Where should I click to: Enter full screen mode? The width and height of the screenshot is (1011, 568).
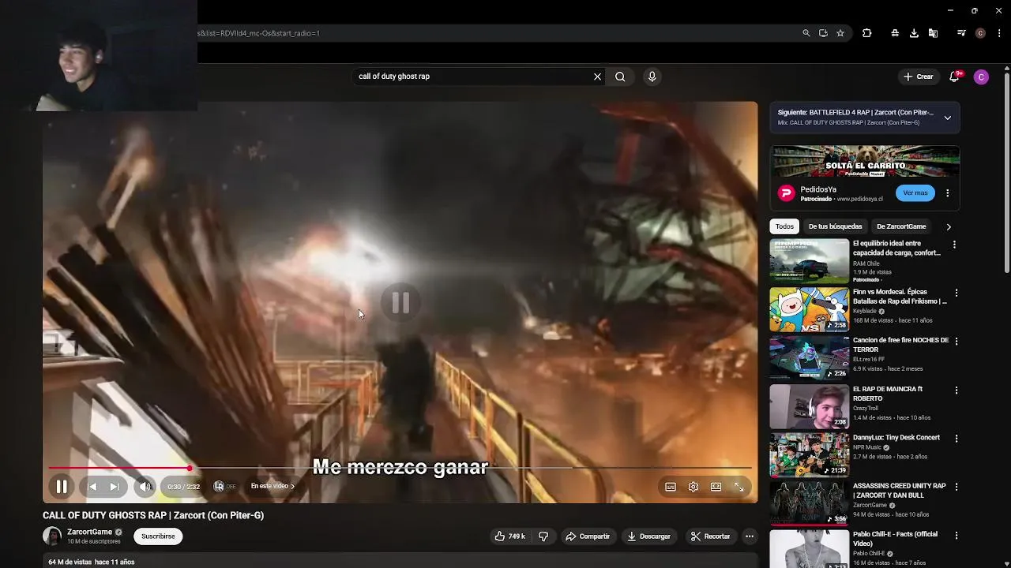(x=739, y=487)
